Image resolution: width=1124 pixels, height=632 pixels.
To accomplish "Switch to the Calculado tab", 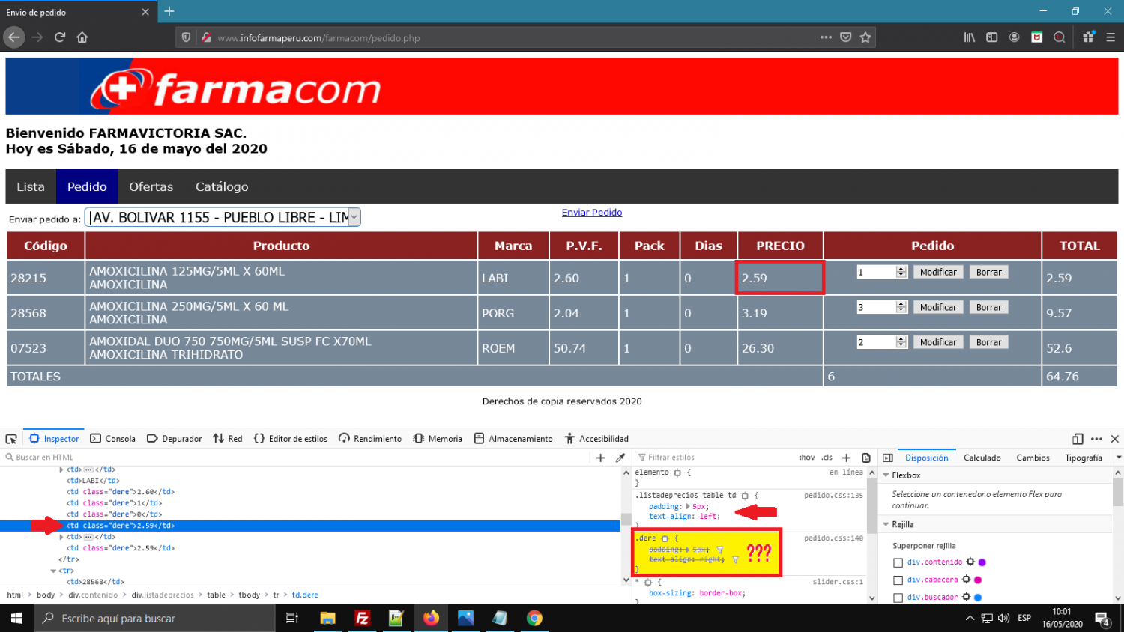I will click(982, 458).
